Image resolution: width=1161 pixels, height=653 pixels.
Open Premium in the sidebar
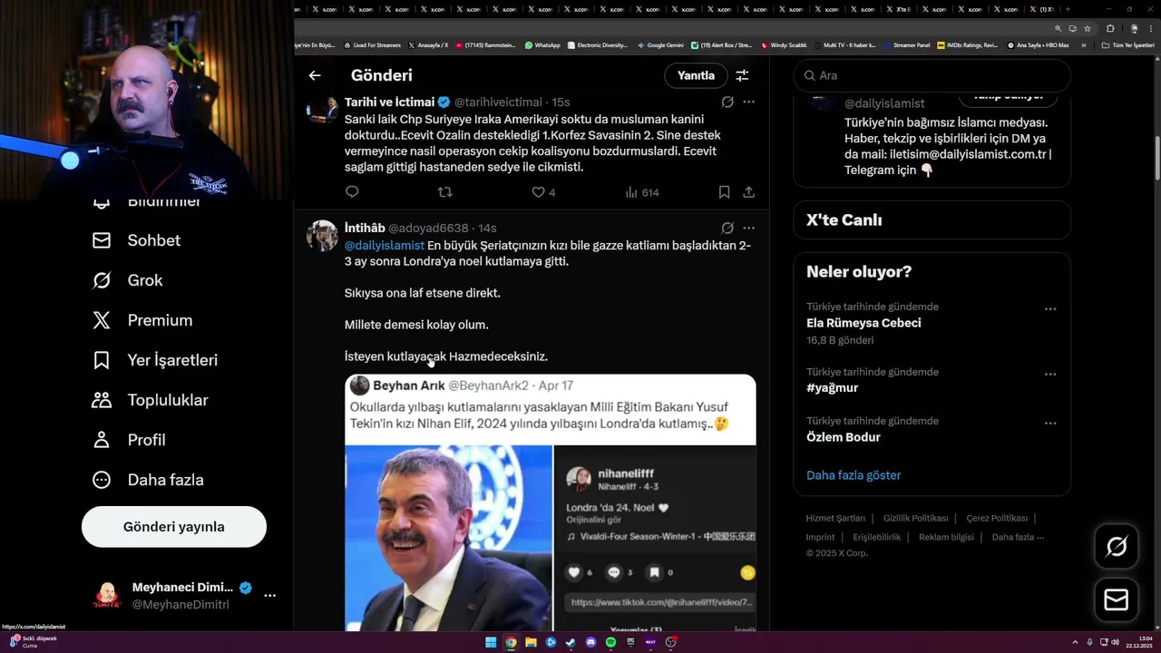pyautogui.click(x=142, y=320)
